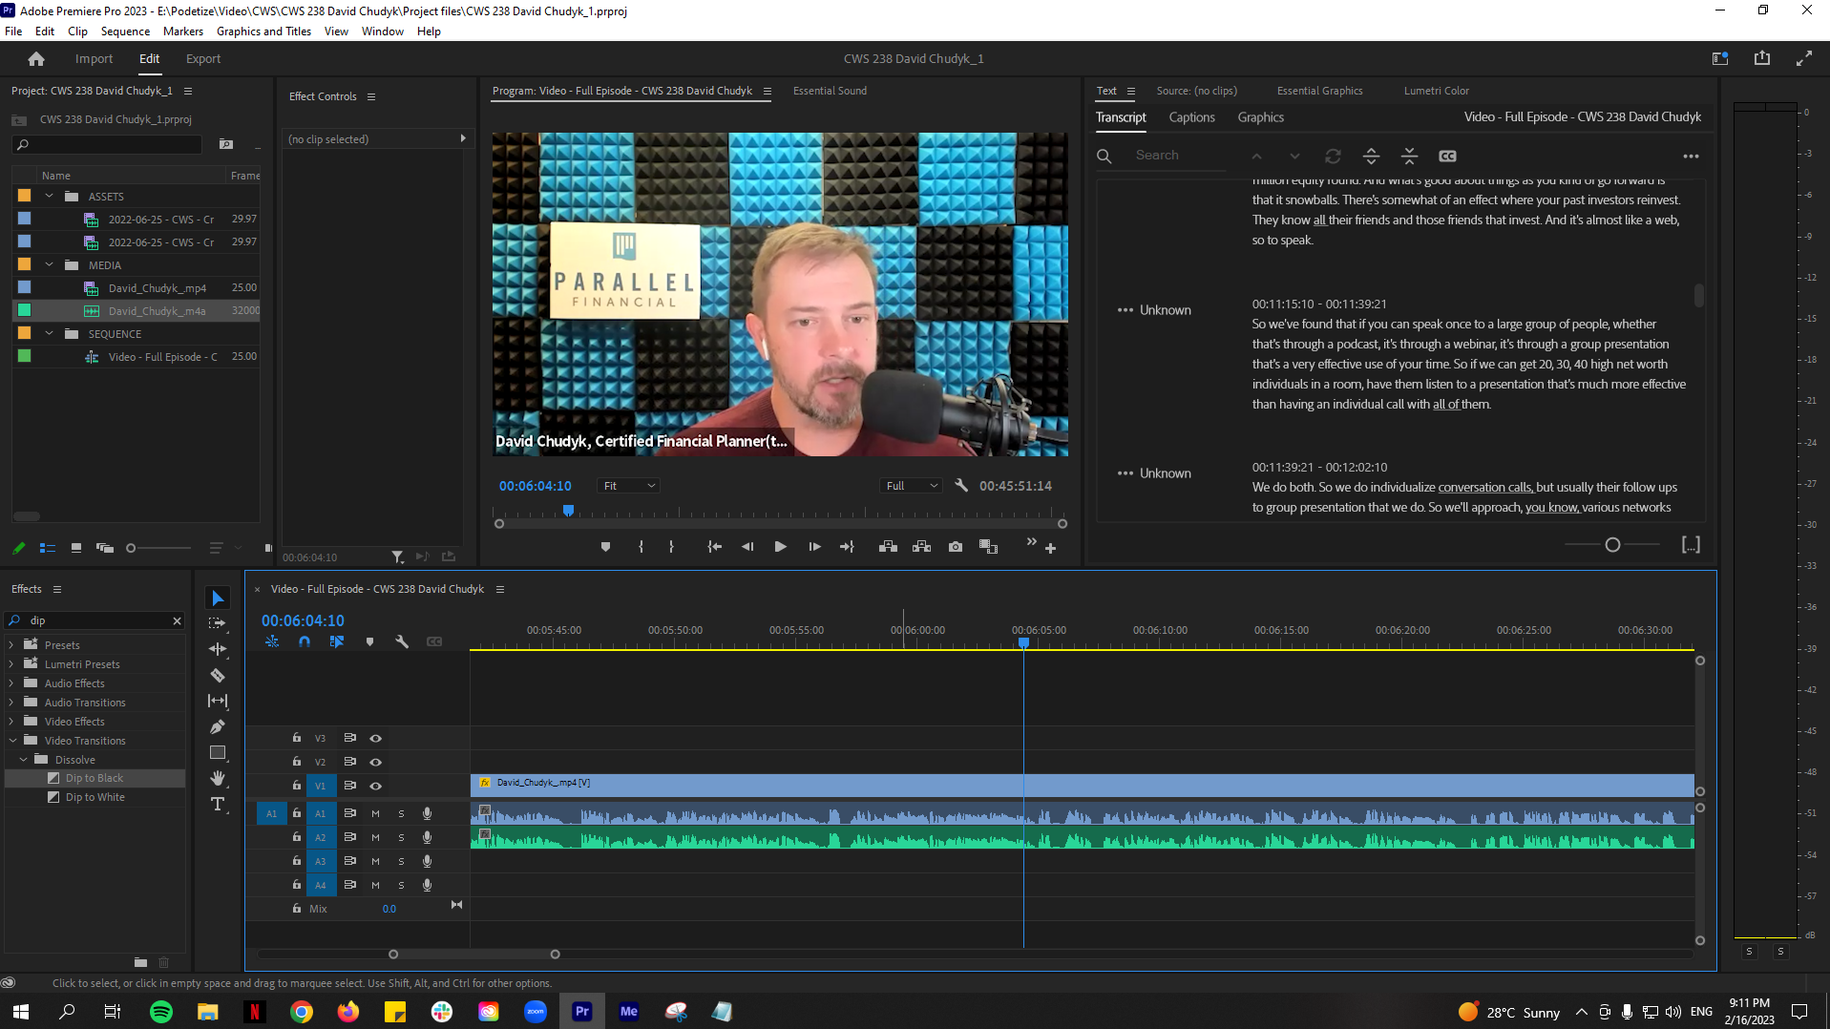
Task: Open the Markers menu
Action: 183,31
